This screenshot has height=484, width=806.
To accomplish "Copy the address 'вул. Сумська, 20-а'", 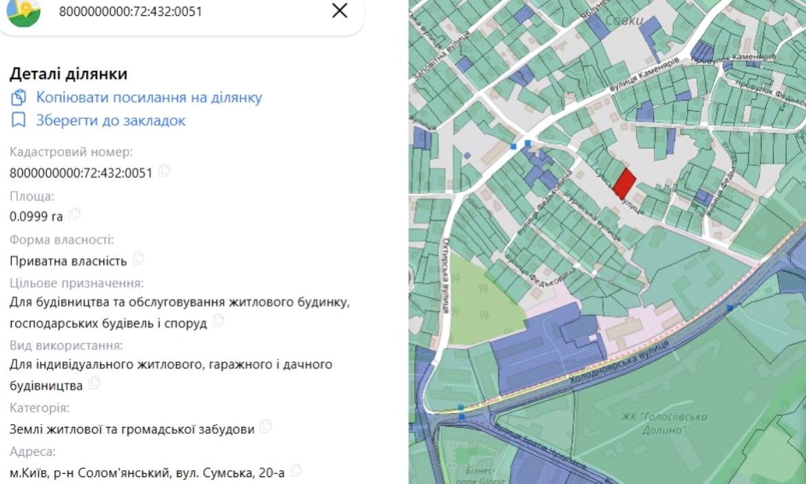I will pyautogui.click(x=296, y=471).
